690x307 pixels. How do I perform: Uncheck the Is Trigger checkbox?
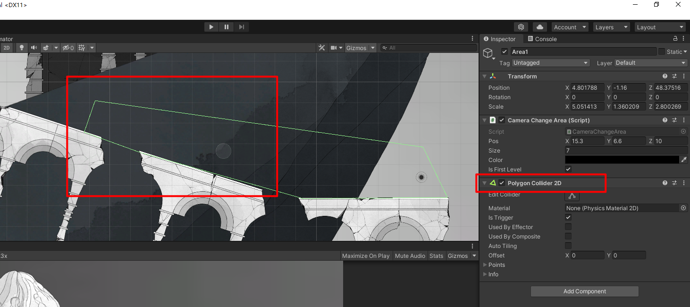[568, 217]
